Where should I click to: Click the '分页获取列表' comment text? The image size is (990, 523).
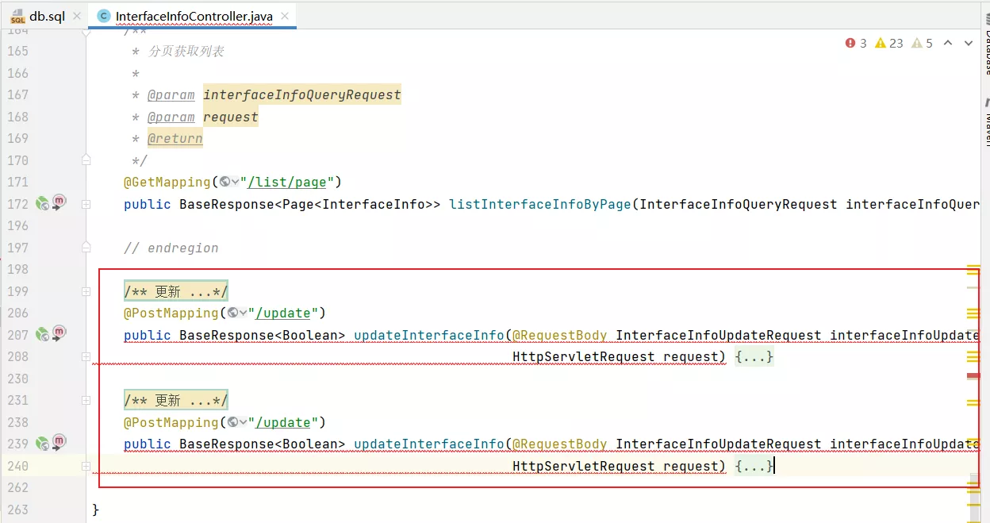[186, 51]
